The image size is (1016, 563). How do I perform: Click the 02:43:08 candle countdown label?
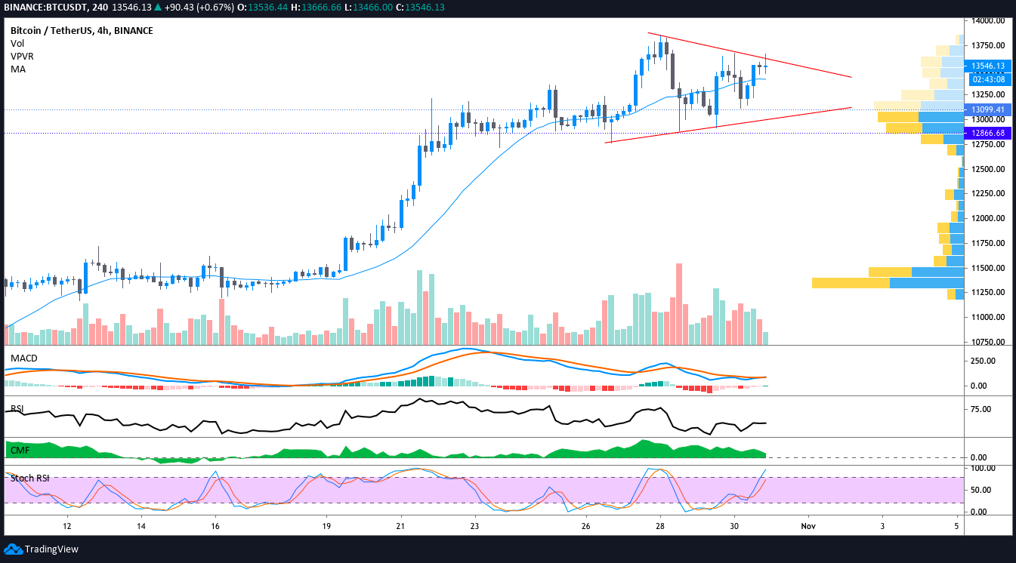coord(988,78)
